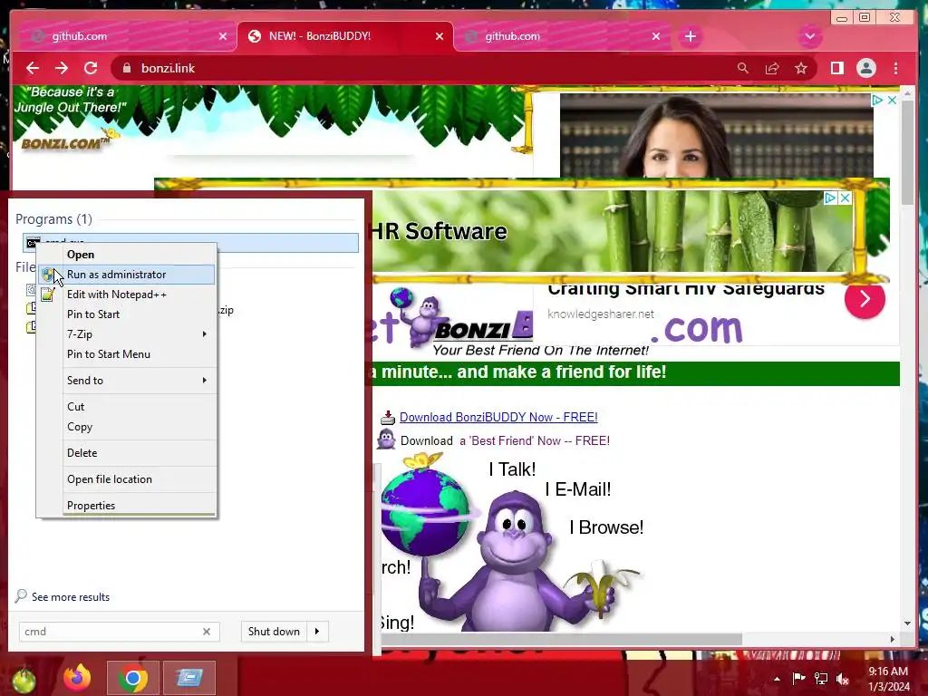Open the Chrome three-dot menu
The height and width of the screenshot is (696, 928).
895,68
